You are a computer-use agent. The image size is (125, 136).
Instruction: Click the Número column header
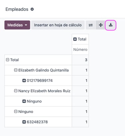80,49
